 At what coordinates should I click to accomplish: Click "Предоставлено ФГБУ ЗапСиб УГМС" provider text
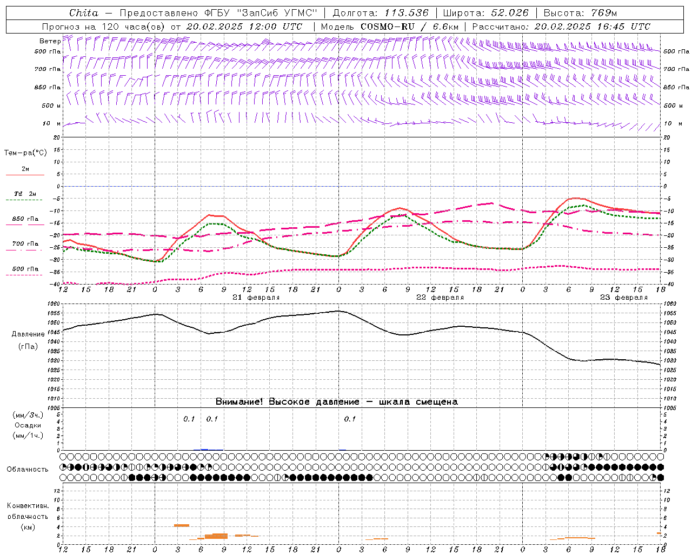(x=218, y=13)
